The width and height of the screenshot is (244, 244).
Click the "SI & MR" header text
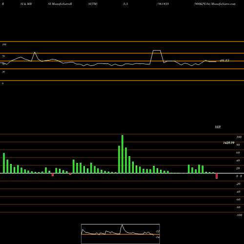26,4
